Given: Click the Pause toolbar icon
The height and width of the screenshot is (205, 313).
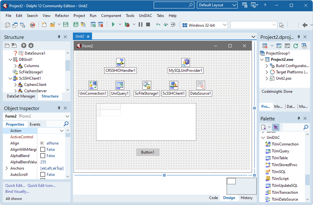Looking at the screenshot, I should pyautogui.click(x=141, y=25).
